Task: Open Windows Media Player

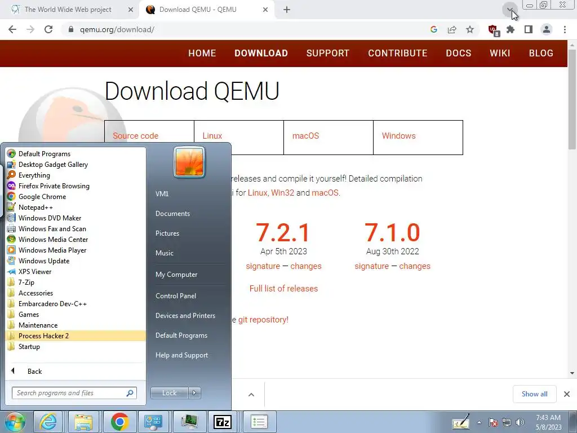Action: point(47,250)
